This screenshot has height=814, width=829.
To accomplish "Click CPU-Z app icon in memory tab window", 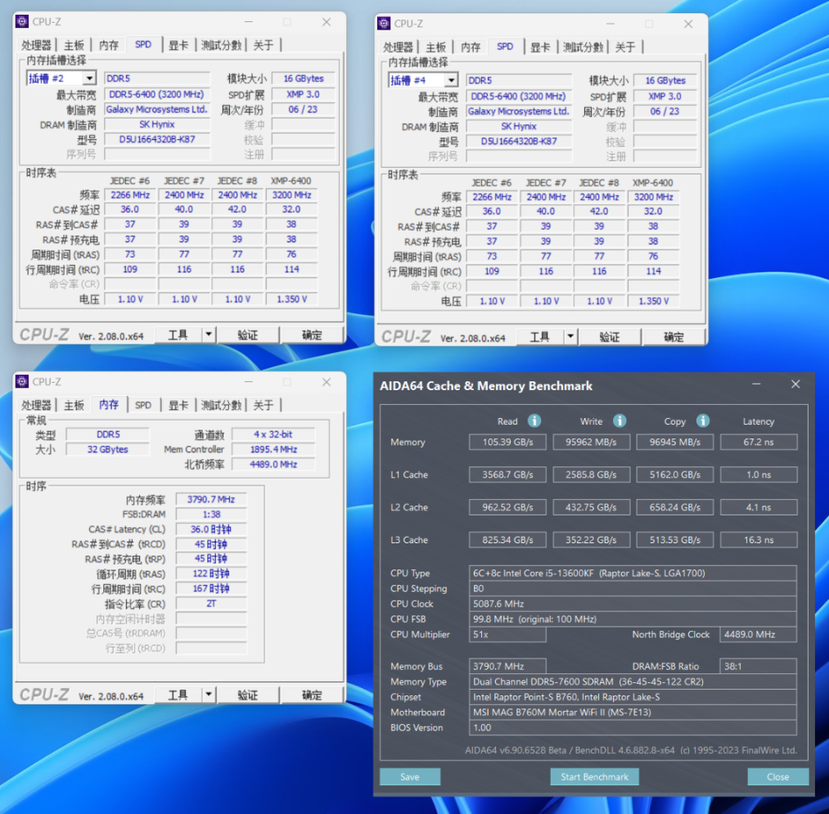I will (21, 381).
